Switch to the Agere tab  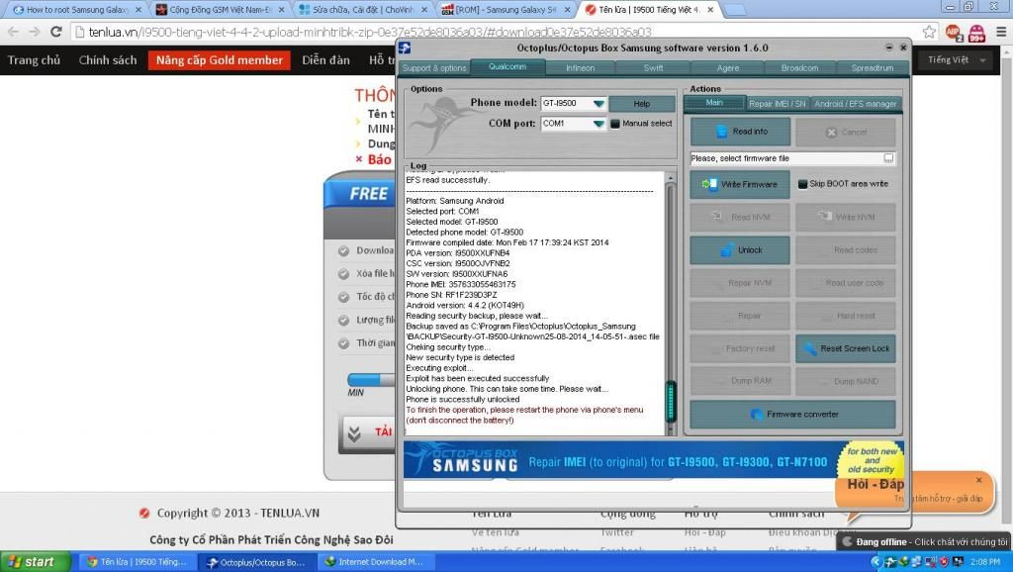(x=727, y=68)
